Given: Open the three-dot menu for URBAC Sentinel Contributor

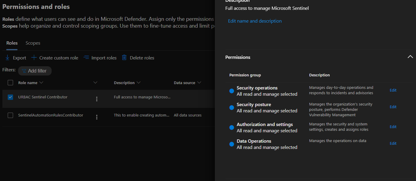Looking at the screenshot, I should point(97,99).
